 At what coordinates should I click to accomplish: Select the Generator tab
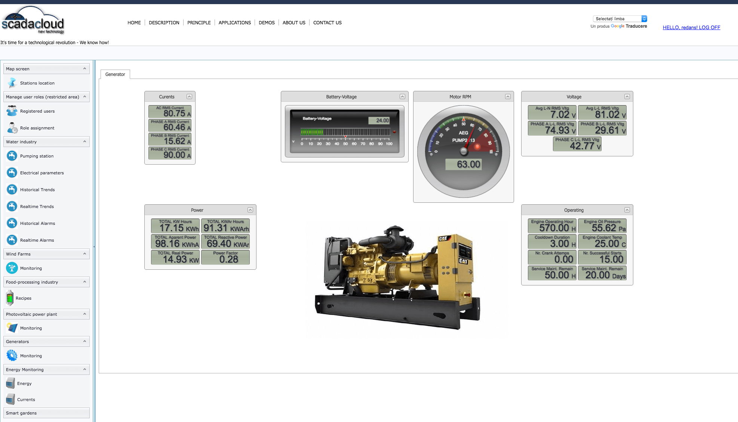(116, 74)
